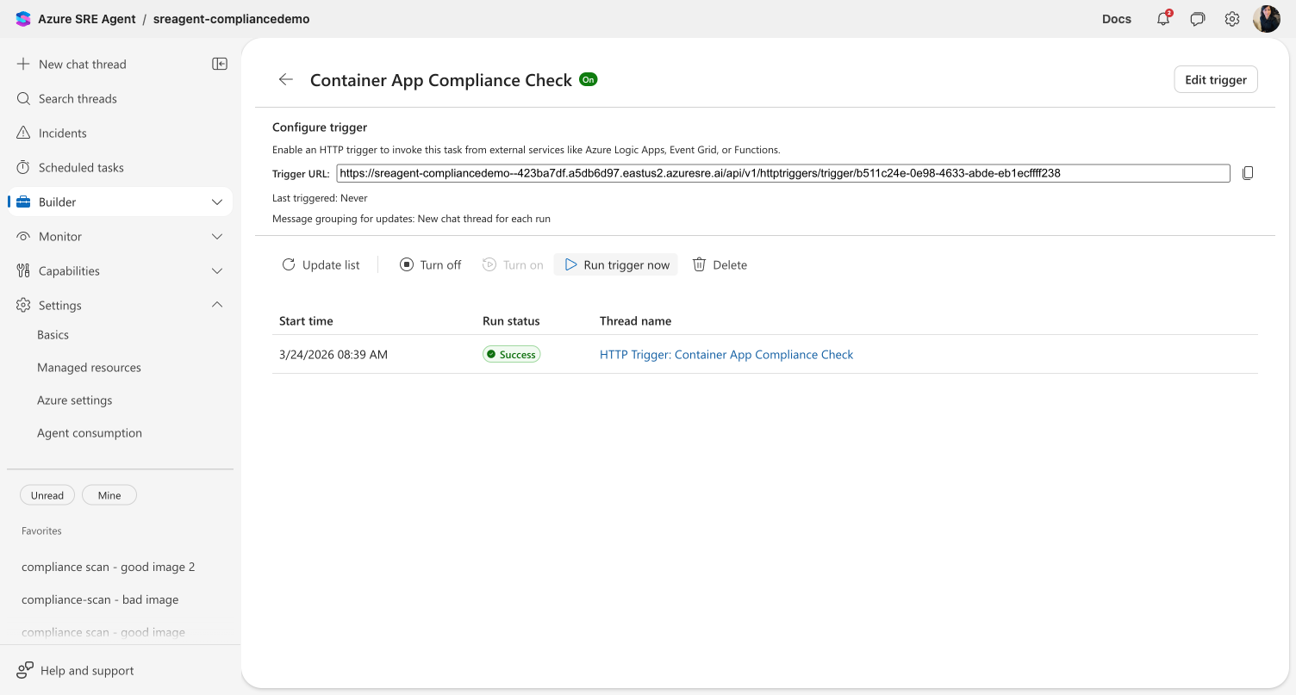
Task: Click the Thread name column header
Action: [x=635, y=320]
